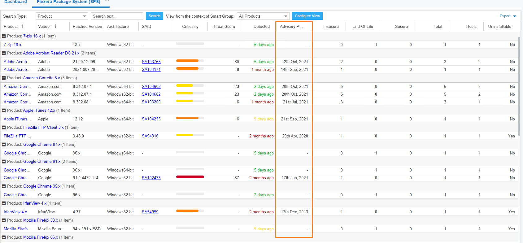Open advisory link SA103765
Image resolution: width=523 pixels, height=243 pixels.
coord(151,62)
